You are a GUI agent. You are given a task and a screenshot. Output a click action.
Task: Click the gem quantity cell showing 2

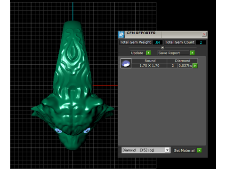click(x=172, y=66)
